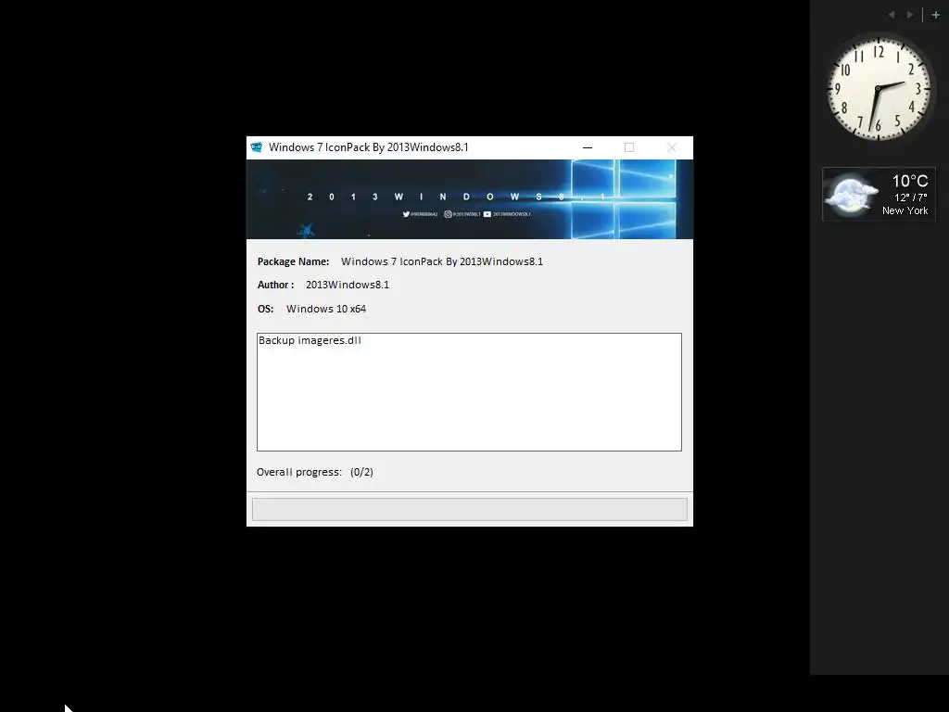Minimize the IconPack installer window
949x712 pixels.
tap(587, 147)
